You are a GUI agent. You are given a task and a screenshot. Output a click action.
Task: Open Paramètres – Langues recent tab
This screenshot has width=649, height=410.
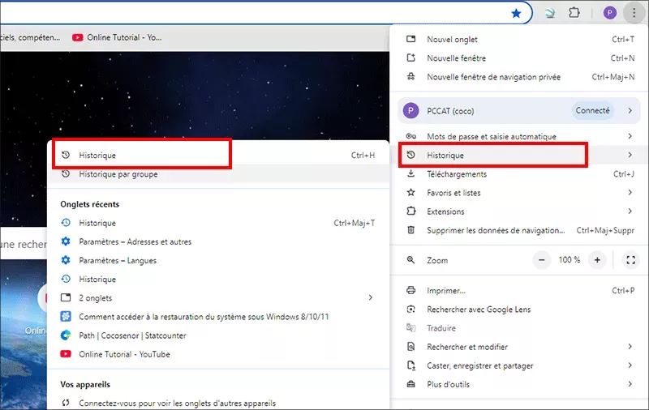(x=218, y=260)
